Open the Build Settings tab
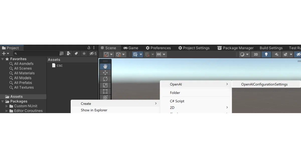The image size is (301, 158). coord(271,48)
